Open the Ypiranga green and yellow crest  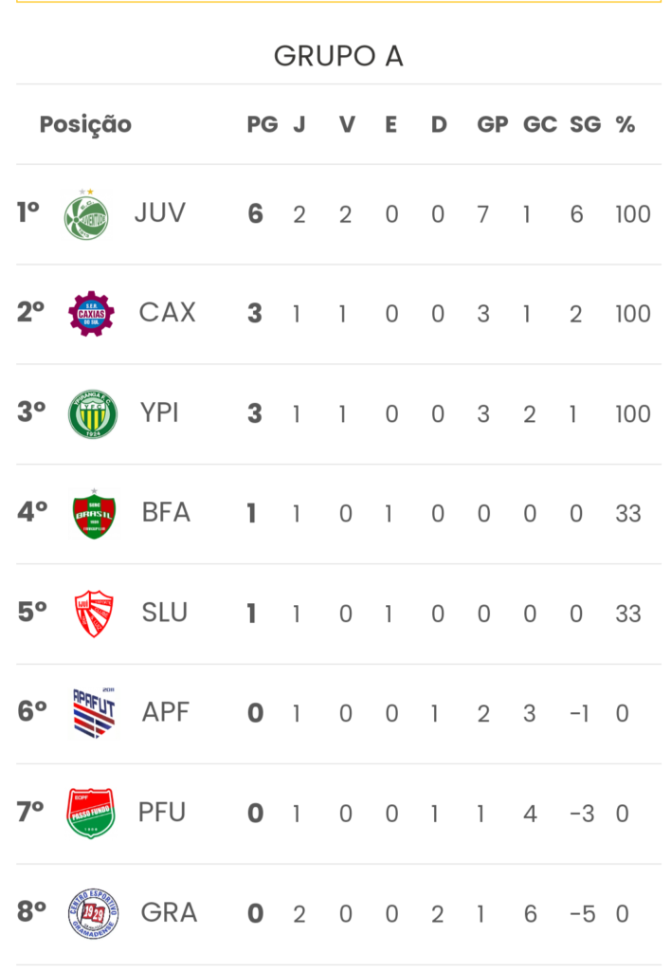[x=92, y=413]
